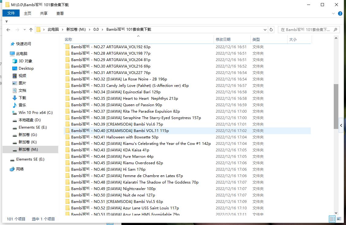Select the 3D 对象 folder icon
Screen dimensions: 346x225
click(x=15, y=61)
